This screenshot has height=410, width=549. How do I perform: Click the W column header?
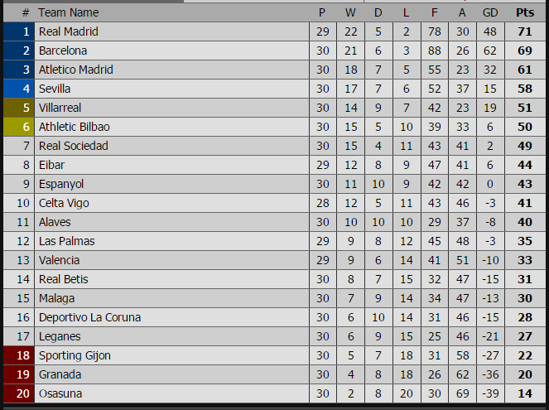350,12
